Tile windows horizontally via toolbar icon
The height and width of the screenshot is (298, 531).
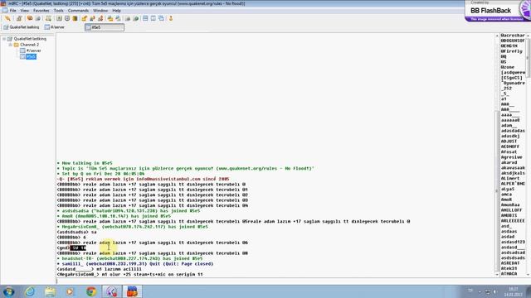tap(145, 18)
